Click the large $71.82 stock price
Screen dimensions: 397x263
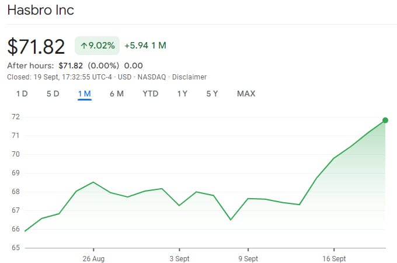pyautogui.click(x=36, y=47)
